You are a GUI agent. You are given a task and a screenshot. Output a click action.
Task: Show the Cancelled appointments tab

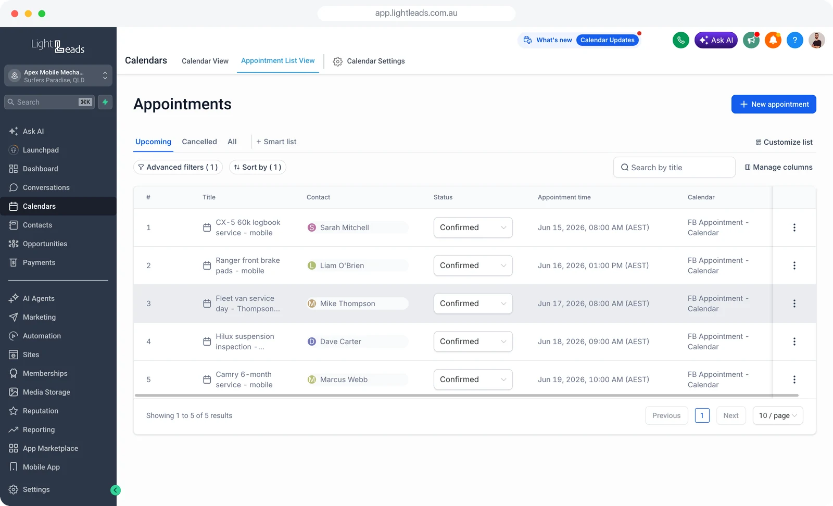click(199, 142)
